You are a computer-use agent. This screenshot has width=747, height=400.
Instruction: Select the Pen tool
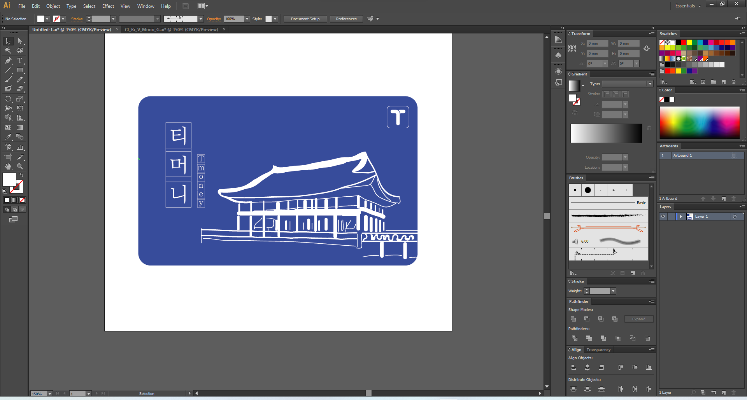[x=8, y=61]
